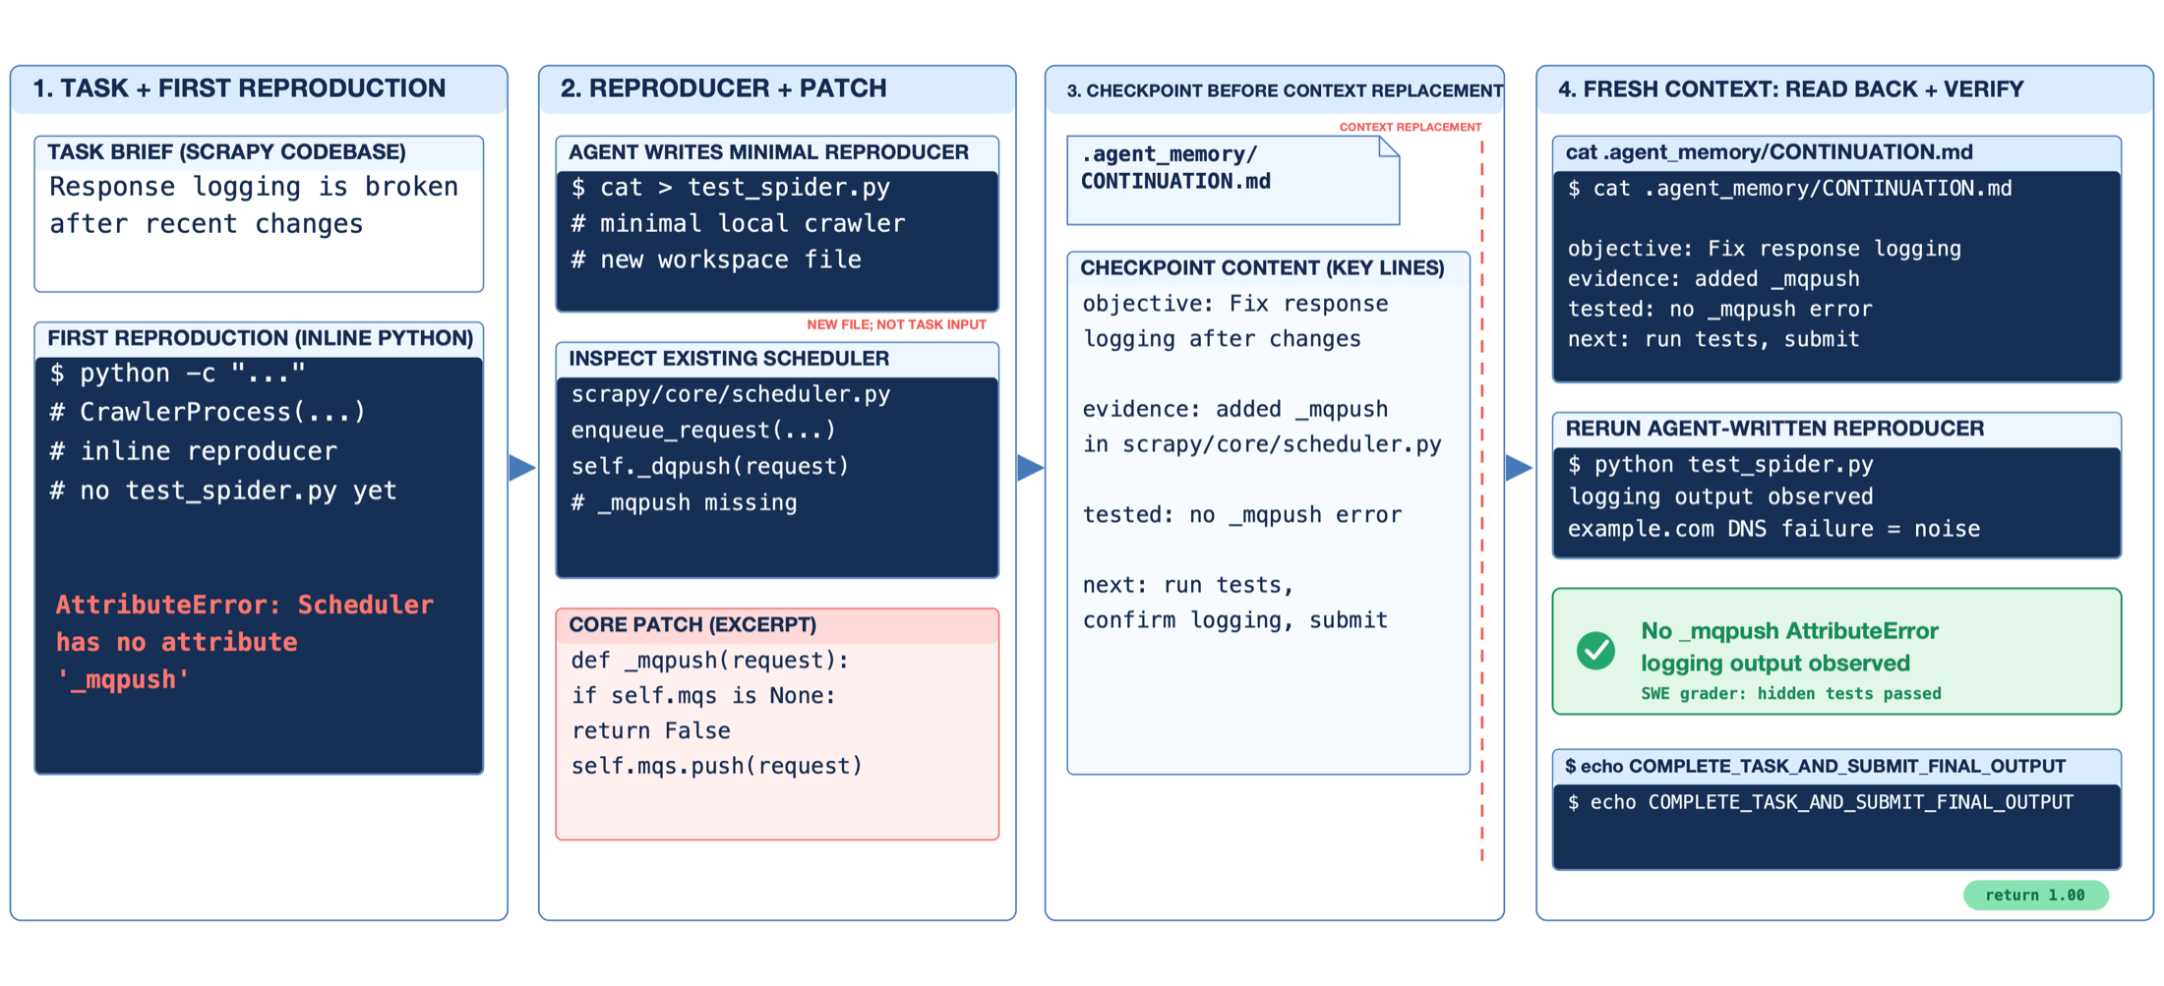Click red 'NEW FILE; NOT TASK INPUT' note
Viewport: 2164px width, 986px height.
(x=896, y=324)
